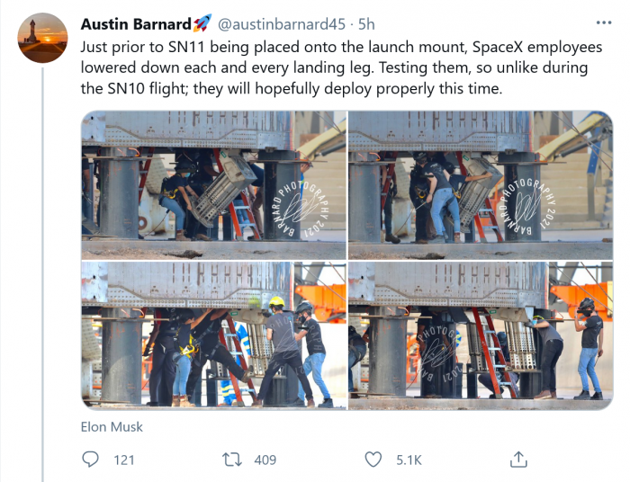Viewport: 630px width, 482px height.
Task: Click the share upload icon
Action: click(518, 460)
